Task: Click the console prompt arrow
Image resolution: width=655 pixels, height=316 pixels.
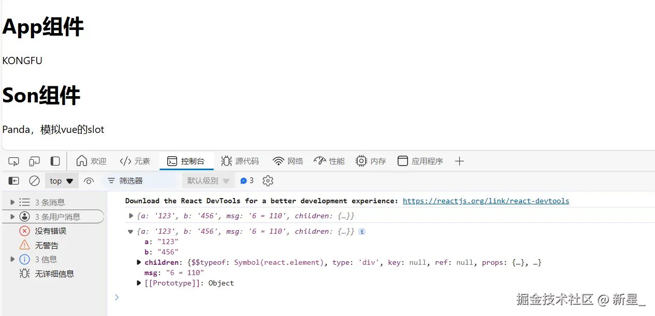Action: (117, 297)
